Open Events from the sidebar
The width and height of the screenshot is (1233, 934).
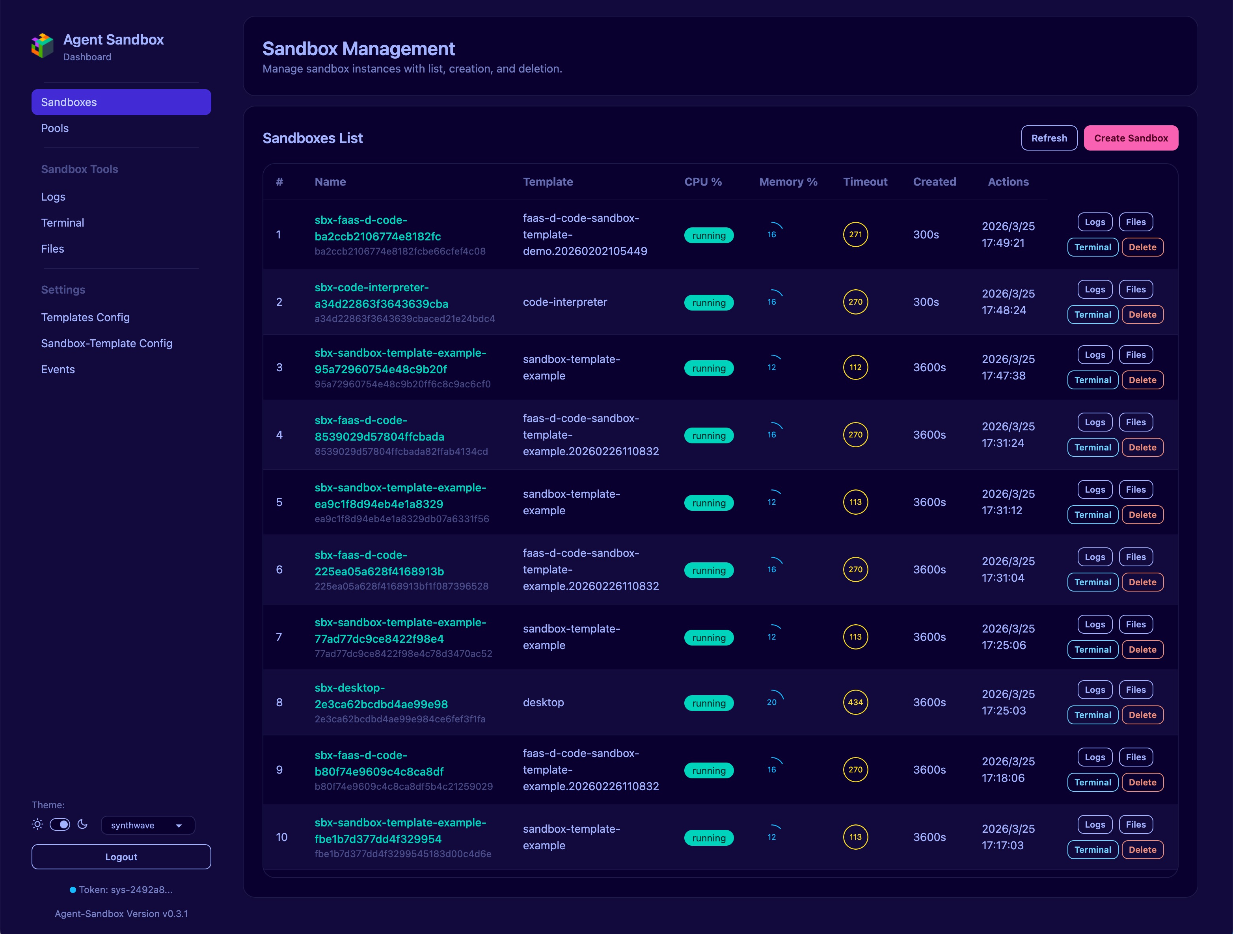[58, 370]
